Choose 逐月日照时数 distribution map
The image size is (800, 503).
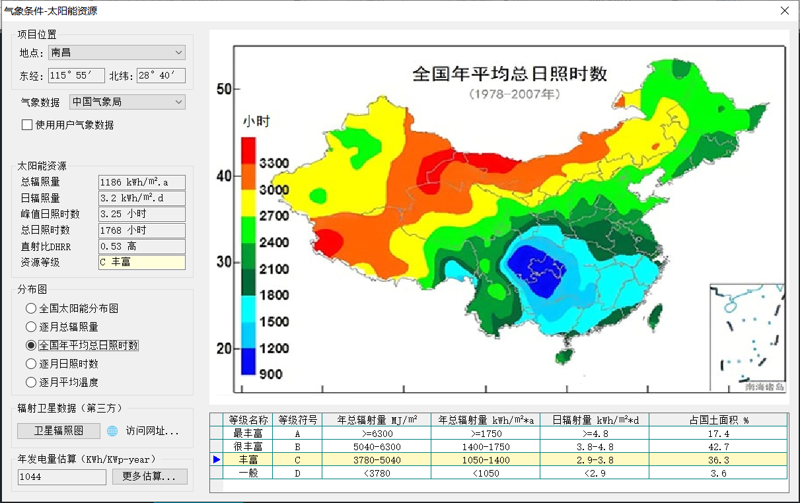pos(30,364)
